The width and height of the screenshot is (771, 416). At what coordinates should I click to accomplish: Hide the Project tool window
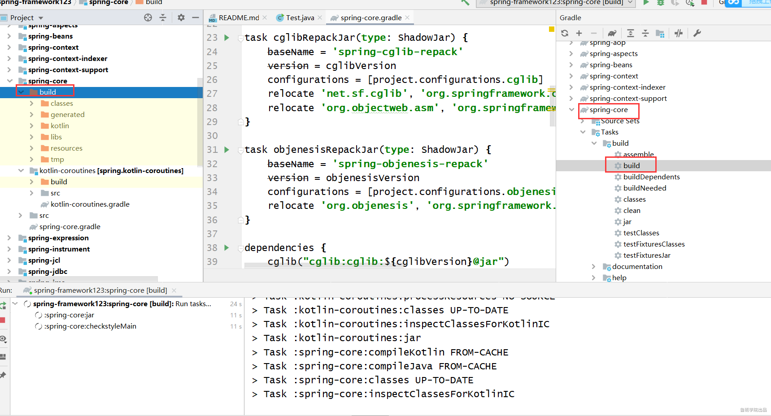(x=196, y=17)
